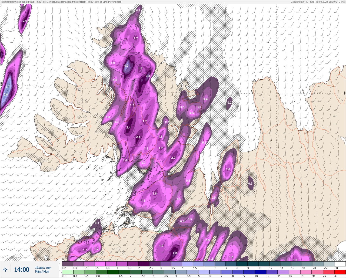The height and width of the screenshot is (278, 346).
Task: Click the 2.6 value in the offshore band
Action: [x=25, y=21]
